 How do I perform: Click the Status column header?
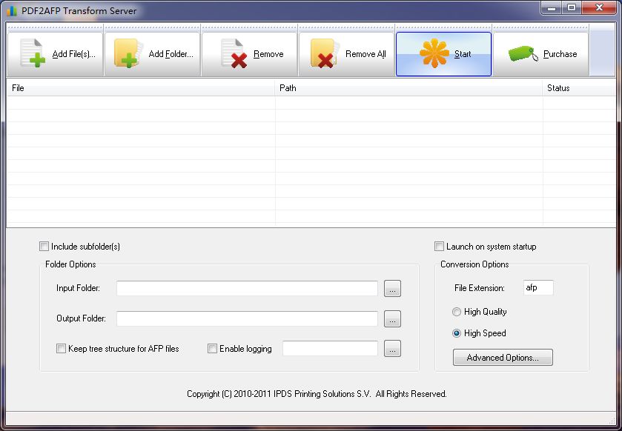pos(579,88)
